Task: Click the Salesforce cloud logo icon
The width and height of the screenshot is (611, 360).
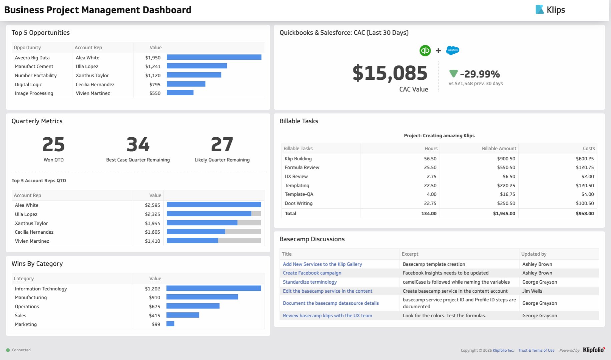Action: point(453,50)
